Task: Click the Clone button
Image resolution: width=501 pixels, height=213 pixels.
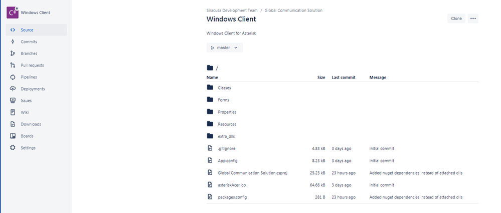Action: coord(456,18)
